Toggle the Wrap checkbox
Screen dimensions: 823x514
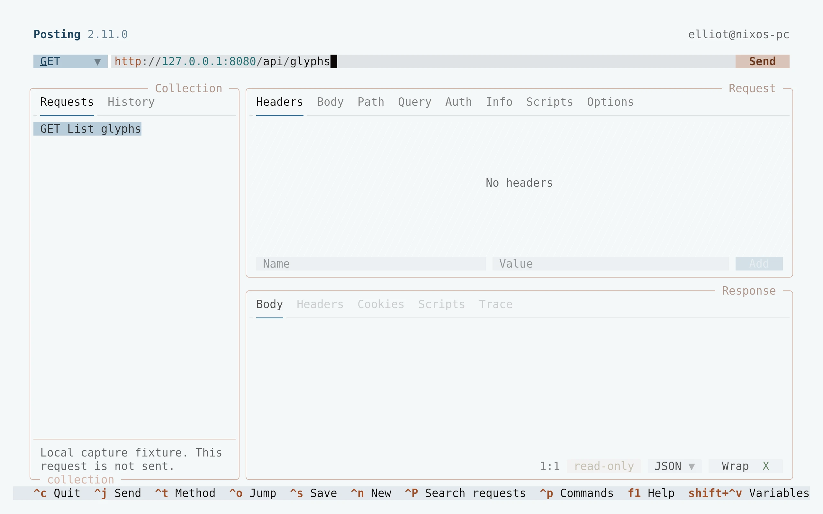pos(746,466)
